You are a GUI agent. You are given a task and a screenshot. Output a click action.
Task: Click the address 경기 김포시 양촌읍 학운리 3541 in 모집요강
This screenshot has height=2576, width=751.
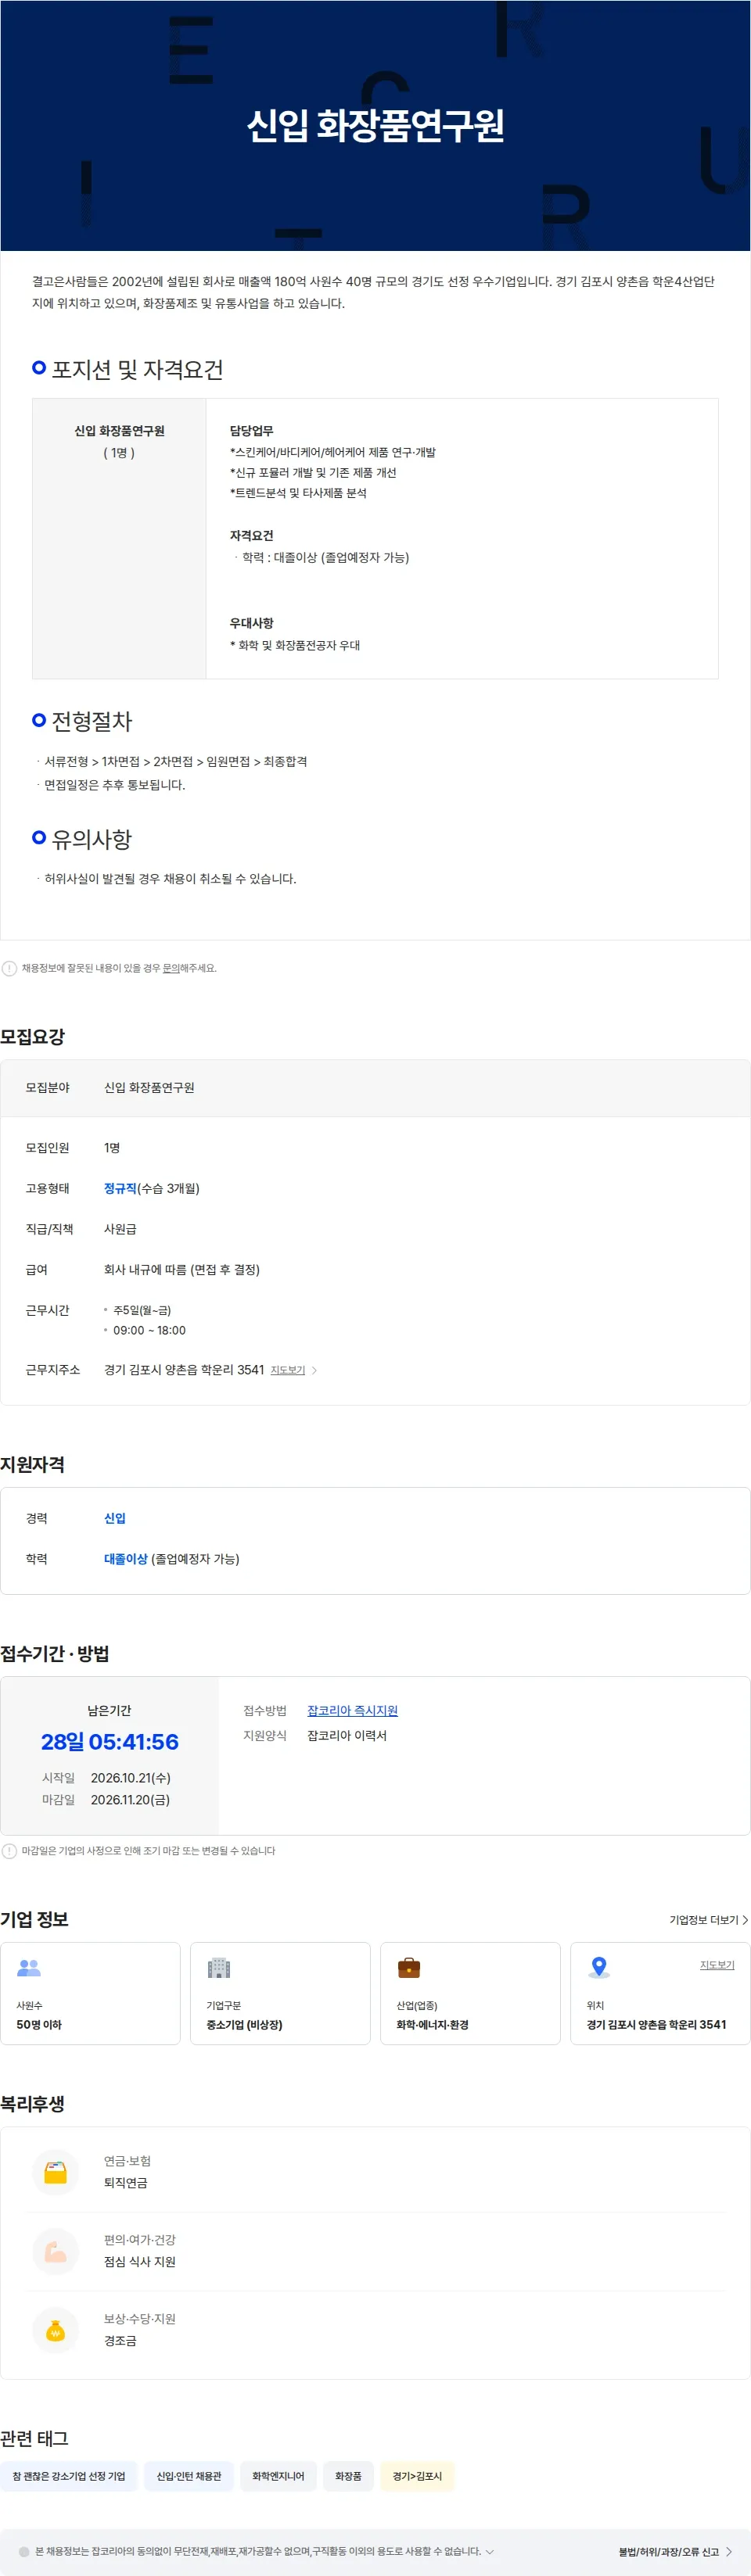coord(184,1370)
